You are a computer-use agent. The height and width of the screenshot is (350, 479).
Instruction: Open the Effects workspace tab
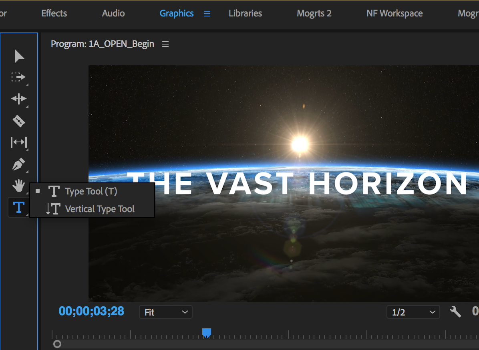[54, 14]
